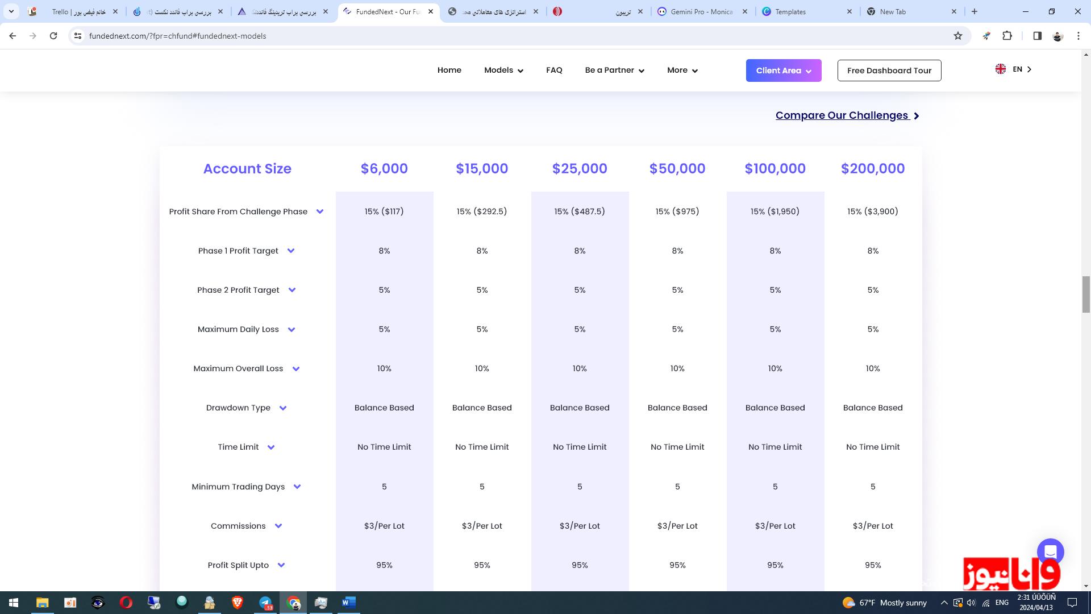The width and height of the screenshot is (1091, 614).
Task: Expand Profit Share From Challenge Phase row
Action: [320, 211]
